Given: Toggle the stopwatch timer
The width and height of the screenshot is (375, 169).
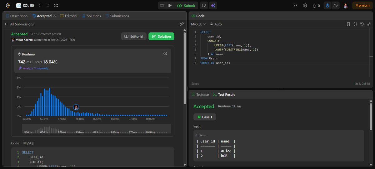Looking at the screenshot, I should 327,5.
